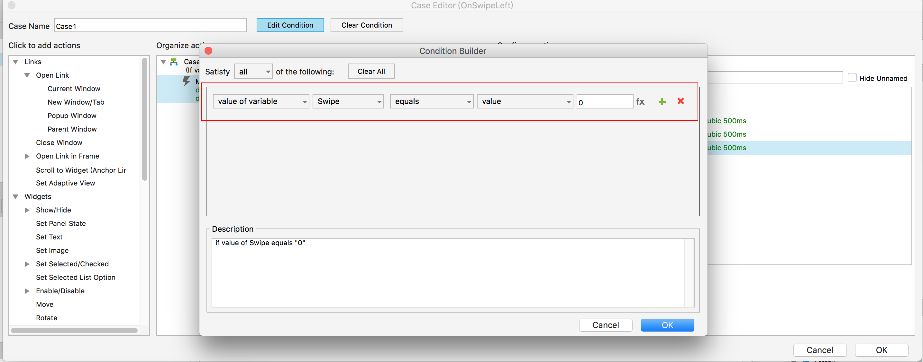Select the Set Panel State action
This screenshot has width=923, height=362.
60,224
